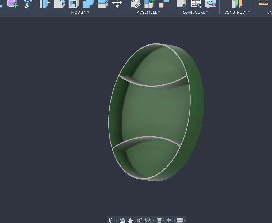Open the CONFIGURE dropdown menu
This screenshot has width=272, height=223.
tap(195, 12)
